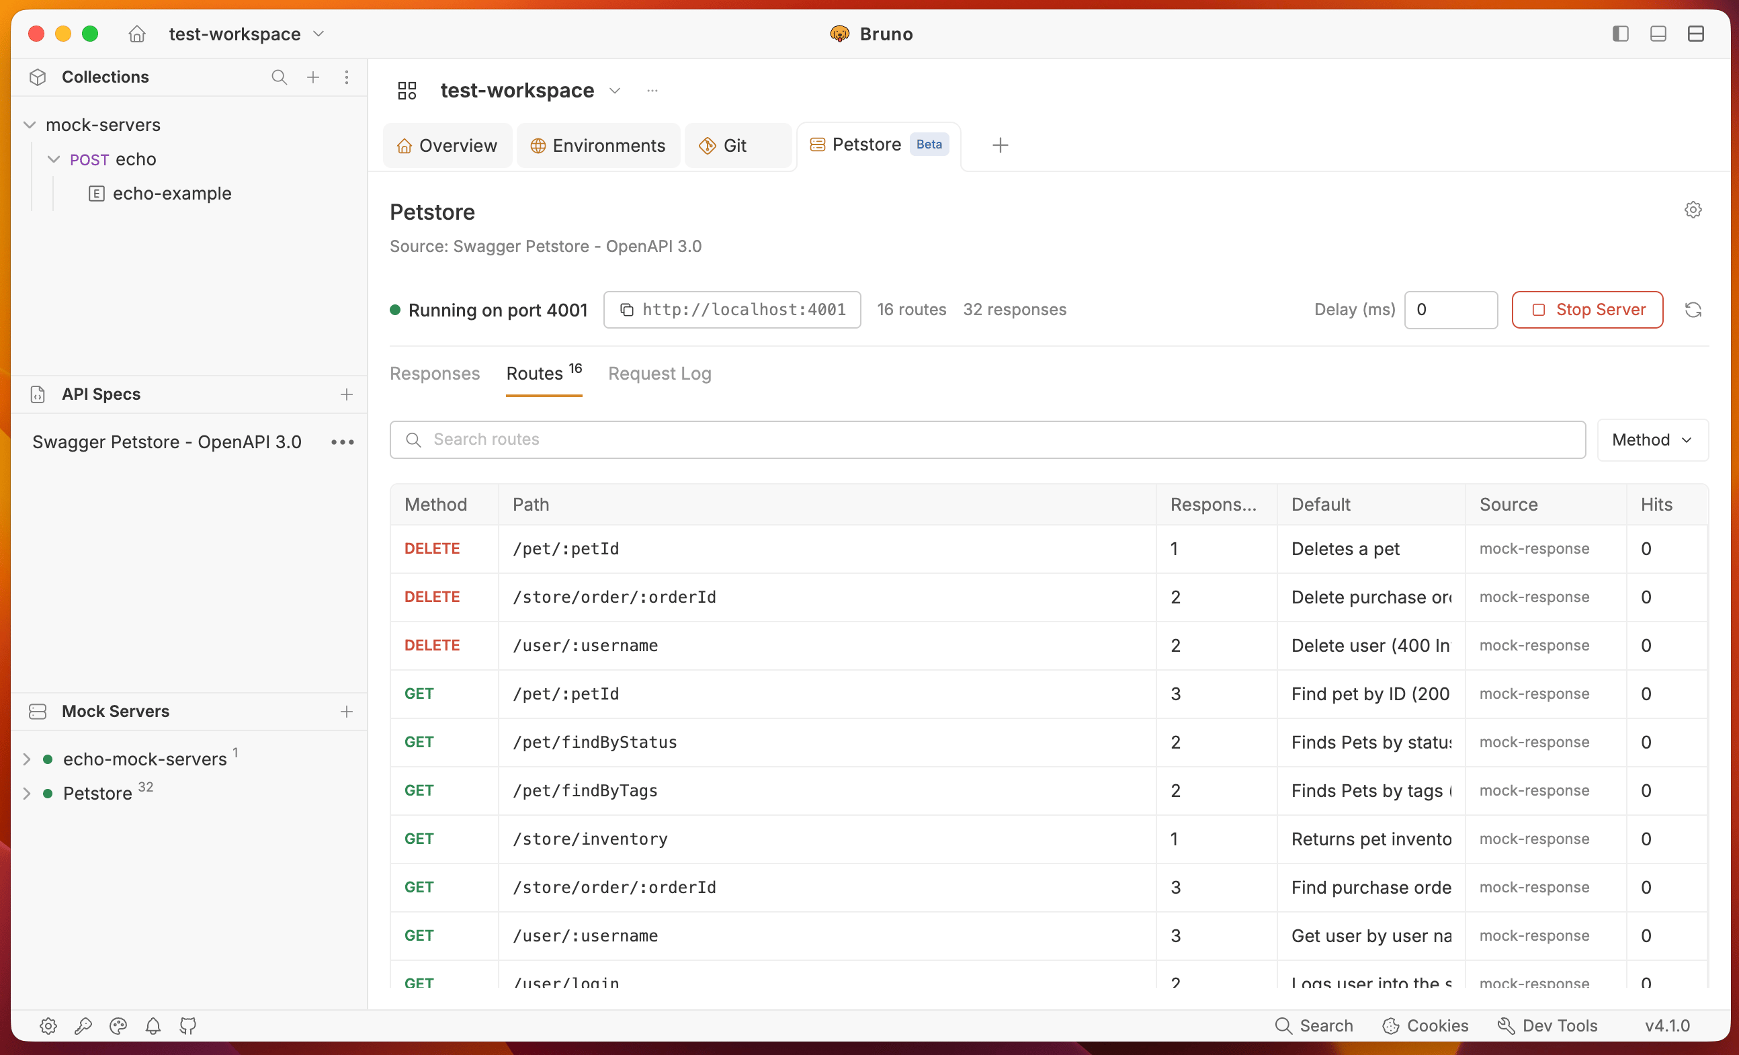
Task: Open a new tab with plus icon
Action: pyautogui.click(x=1000, y=145)
